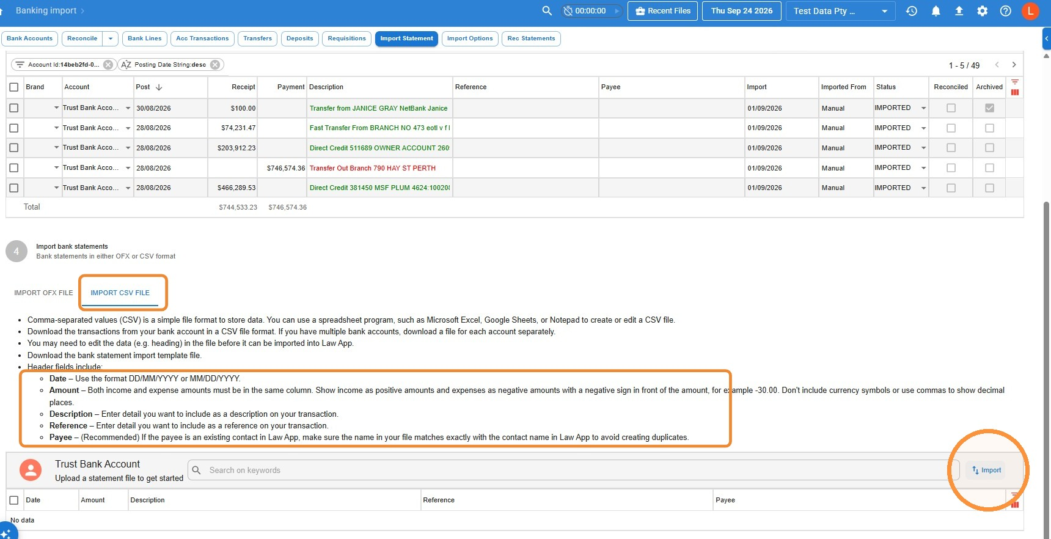Image resolution: width=1051 pixels, height=539 pixels.
Task: Toggle Reconciled for Fast Transfer From BRANCH row
Action: point(951,128)
